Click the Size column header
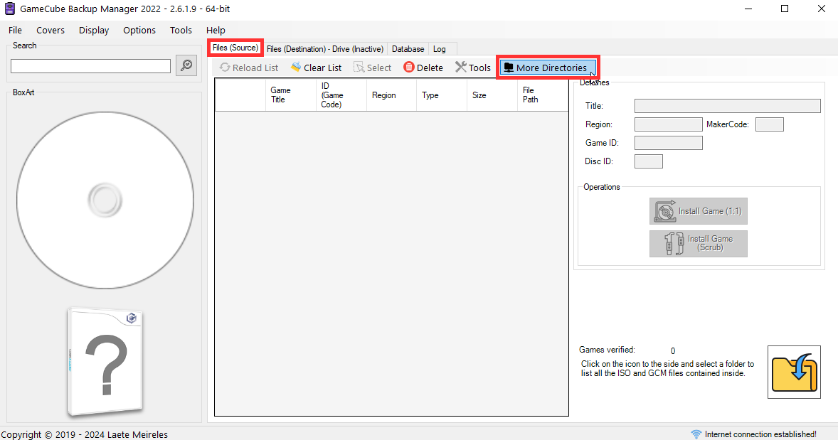Screen dimensions: 838x440 tap(479, 95)
